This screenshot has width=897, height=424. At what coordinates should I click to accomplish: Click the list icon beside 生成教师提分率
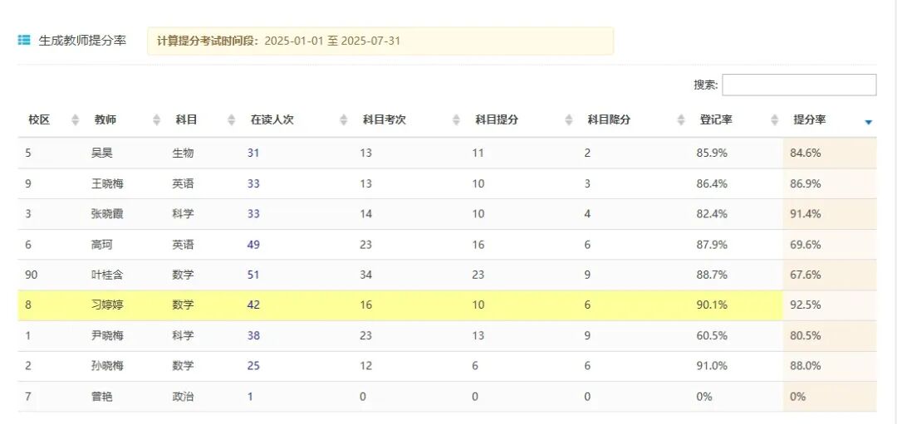pyautogui.click(x=24, y=40)
